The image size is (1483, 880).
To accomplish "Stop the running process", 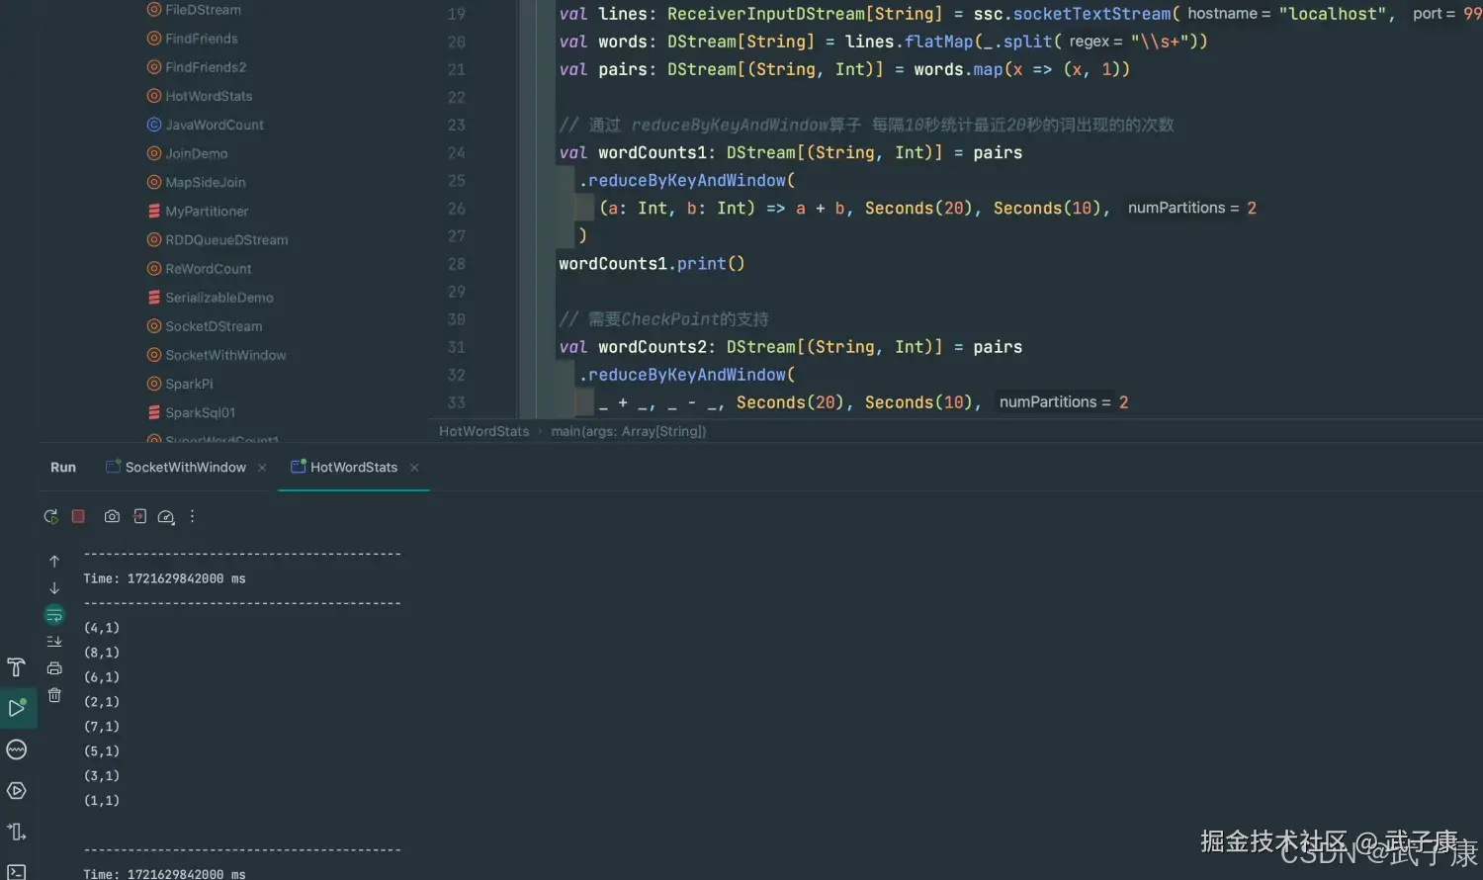I will 78,516.
